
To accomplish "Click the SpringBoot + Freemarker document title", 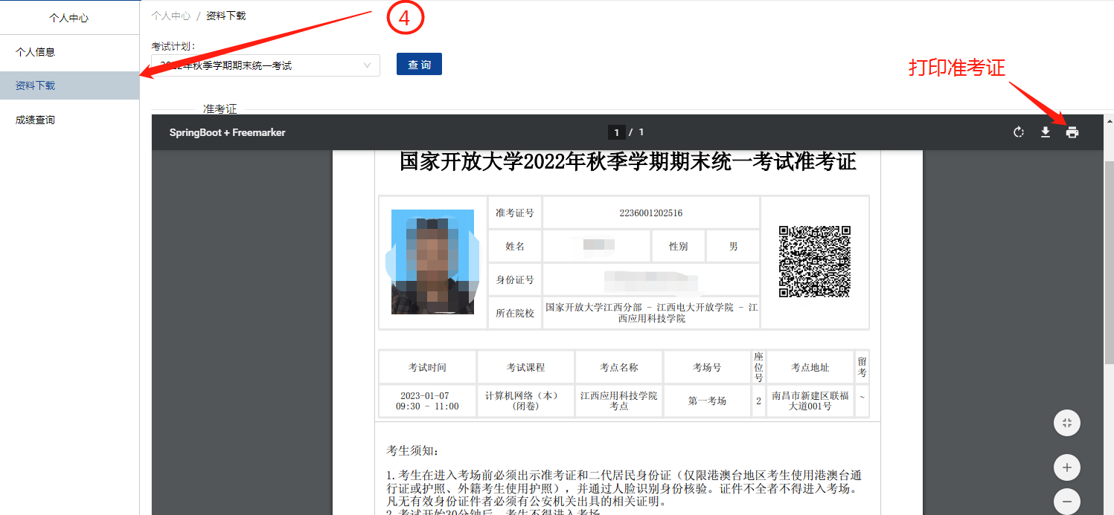I will click(x=227, y=132).
